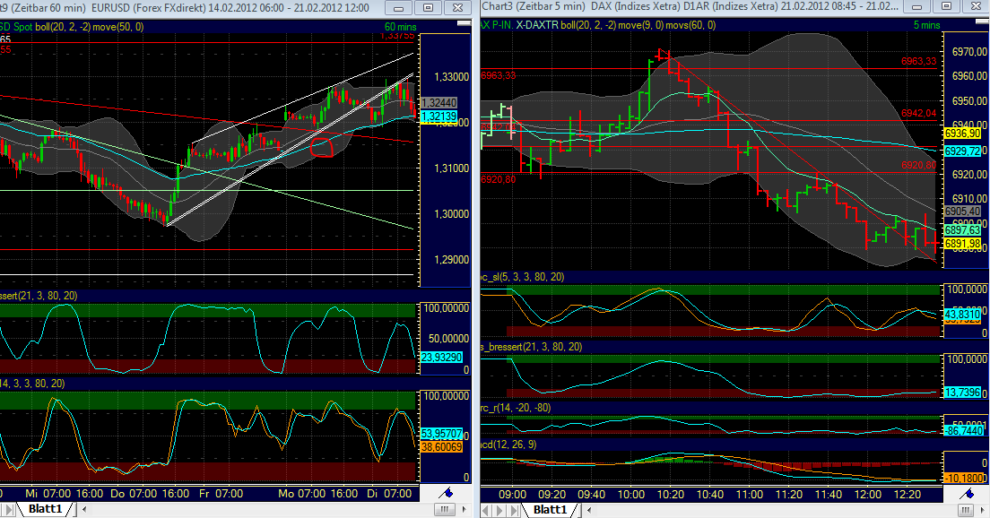Click right arrow of the EURUSD horizontal scrollbar

coord(465,509)
